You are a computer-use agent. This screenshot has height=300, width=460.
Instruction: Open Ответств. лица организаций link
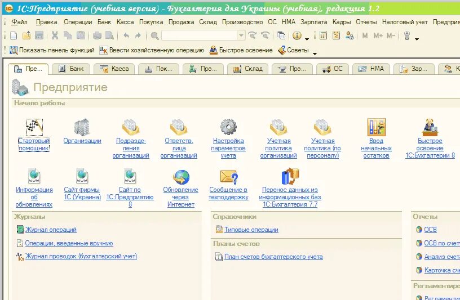click(x=179, y=148)
